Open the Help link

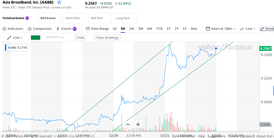pyautogui.click(x=202, y=136)
